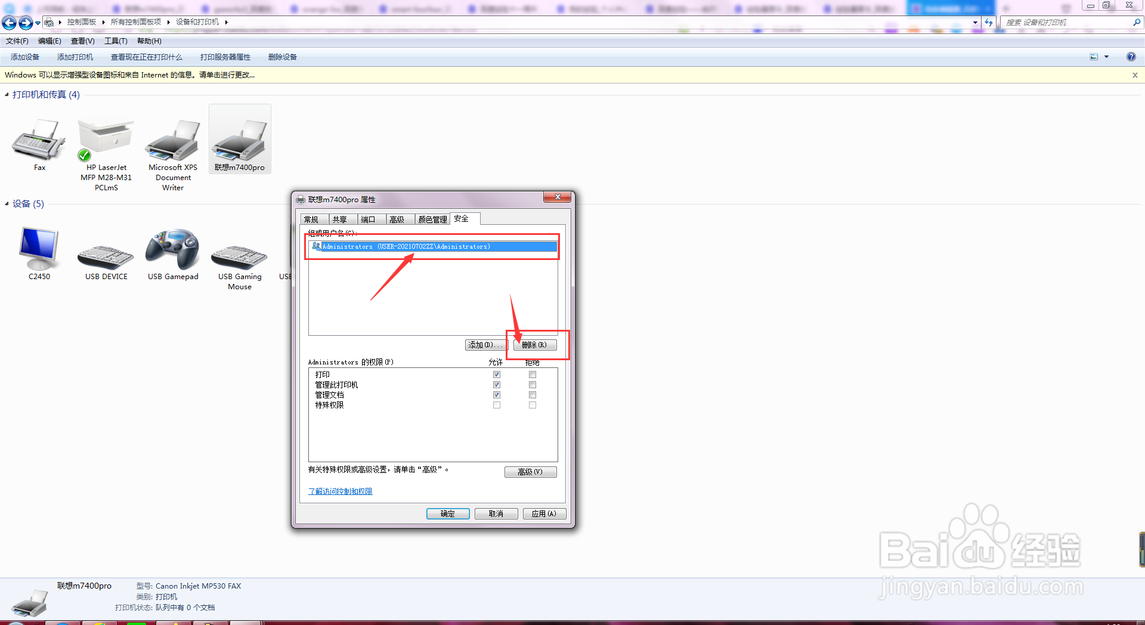Toggle Deny checkbox for 打印 permission
The image size is (1145, 625).
point(533,375)
